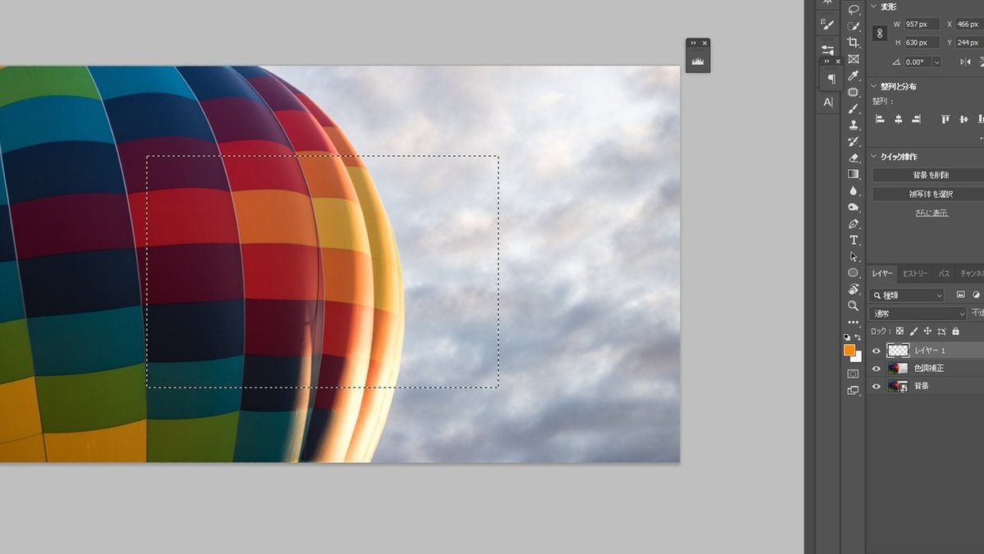Hide the 背景 layer
This screenshot has width=984, height=554.
pyautogui.click(x=877, y=386)
